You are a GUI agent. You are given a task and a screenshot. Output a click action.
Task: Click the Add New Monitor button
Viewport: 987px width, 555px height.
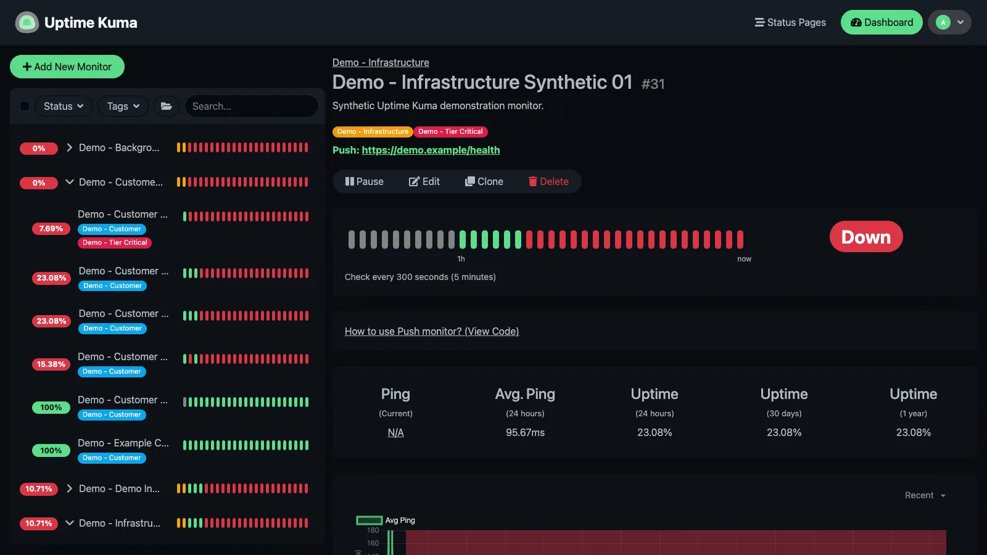click(67, 67)
